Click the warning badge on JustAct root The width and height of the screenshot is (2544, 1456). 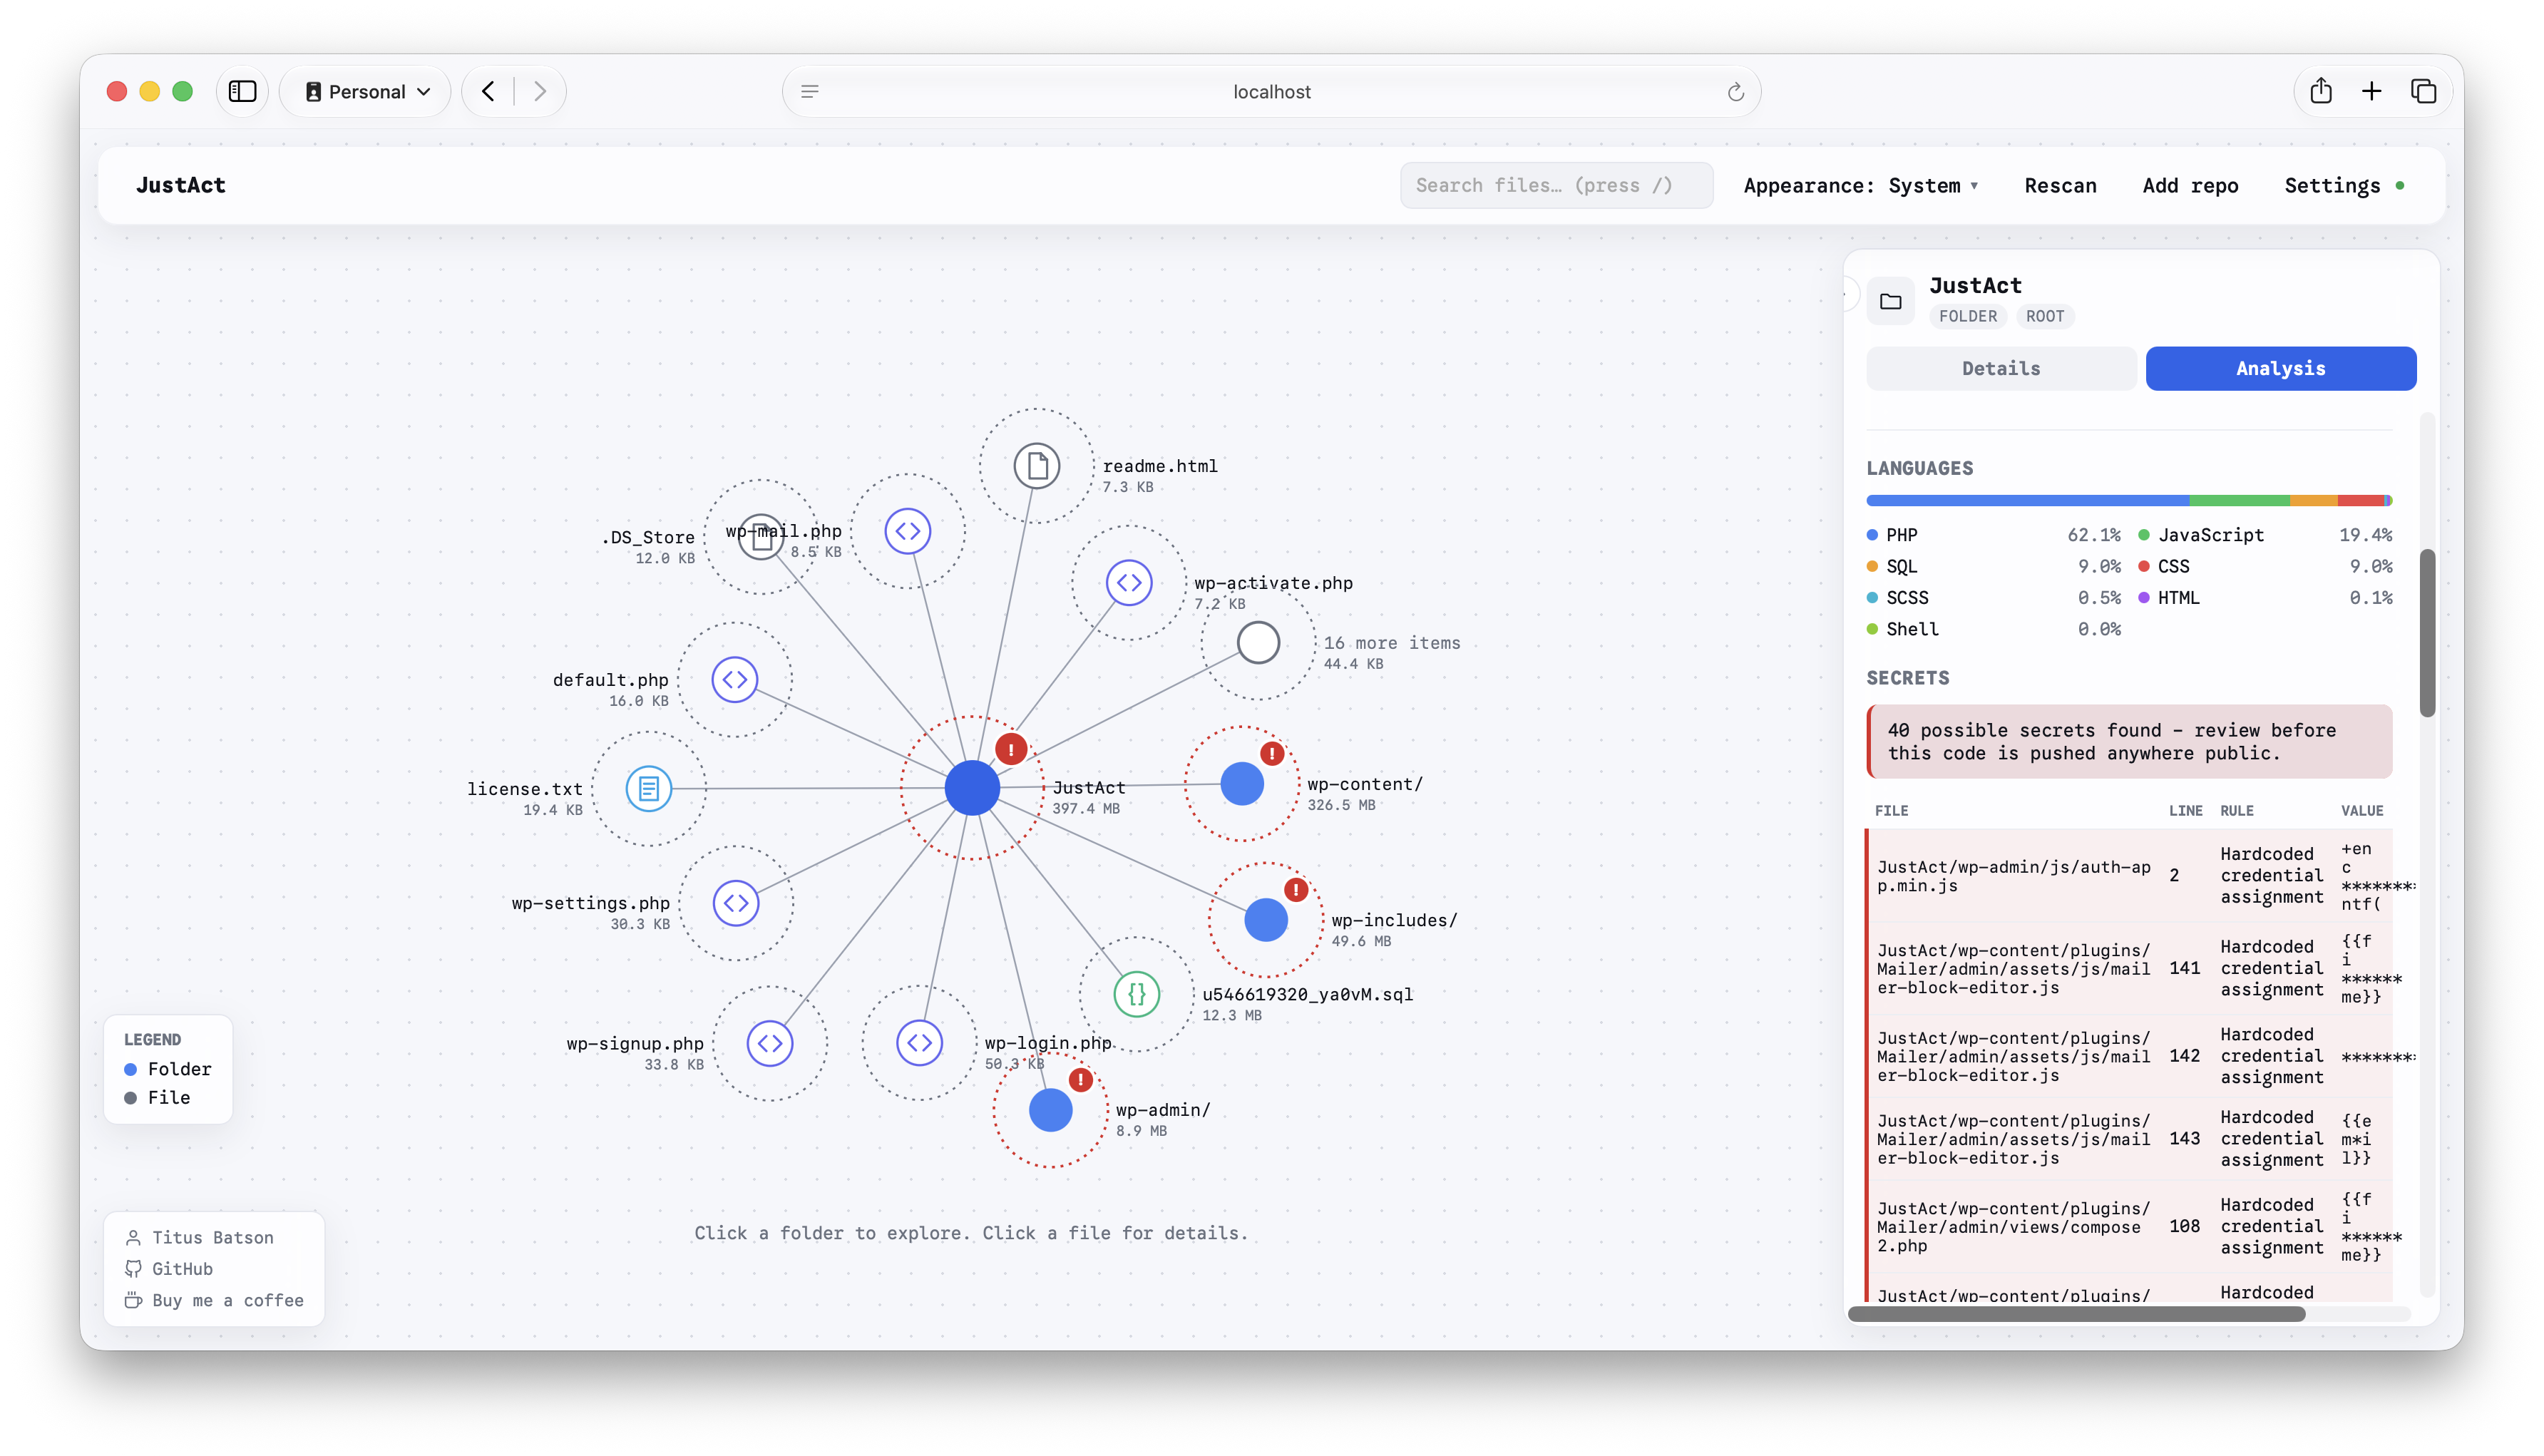(1011, 749)
